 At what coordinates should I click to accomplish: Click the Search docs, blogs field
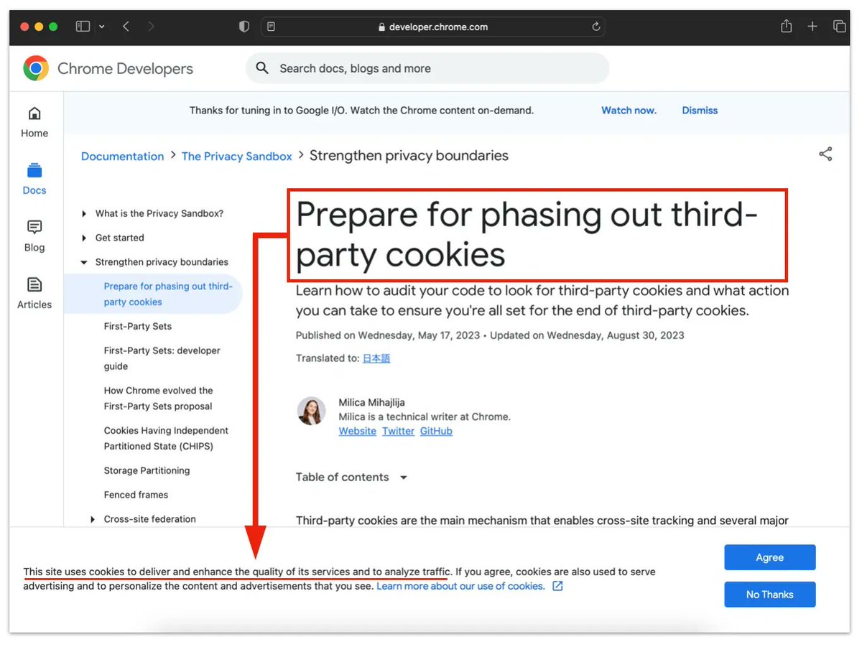tap(427, 68)
